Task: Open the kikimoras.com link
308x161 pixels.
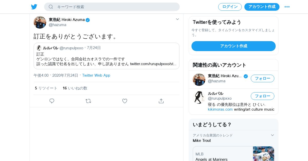Action: [220, 109]
